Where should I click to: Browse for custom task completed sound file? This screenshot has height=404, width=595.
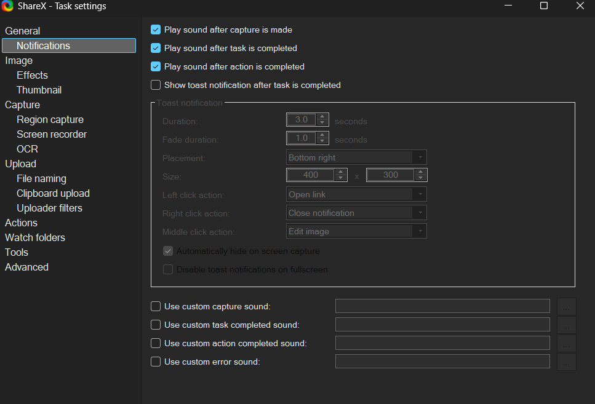pyautogui.click(x=566, y=325)
